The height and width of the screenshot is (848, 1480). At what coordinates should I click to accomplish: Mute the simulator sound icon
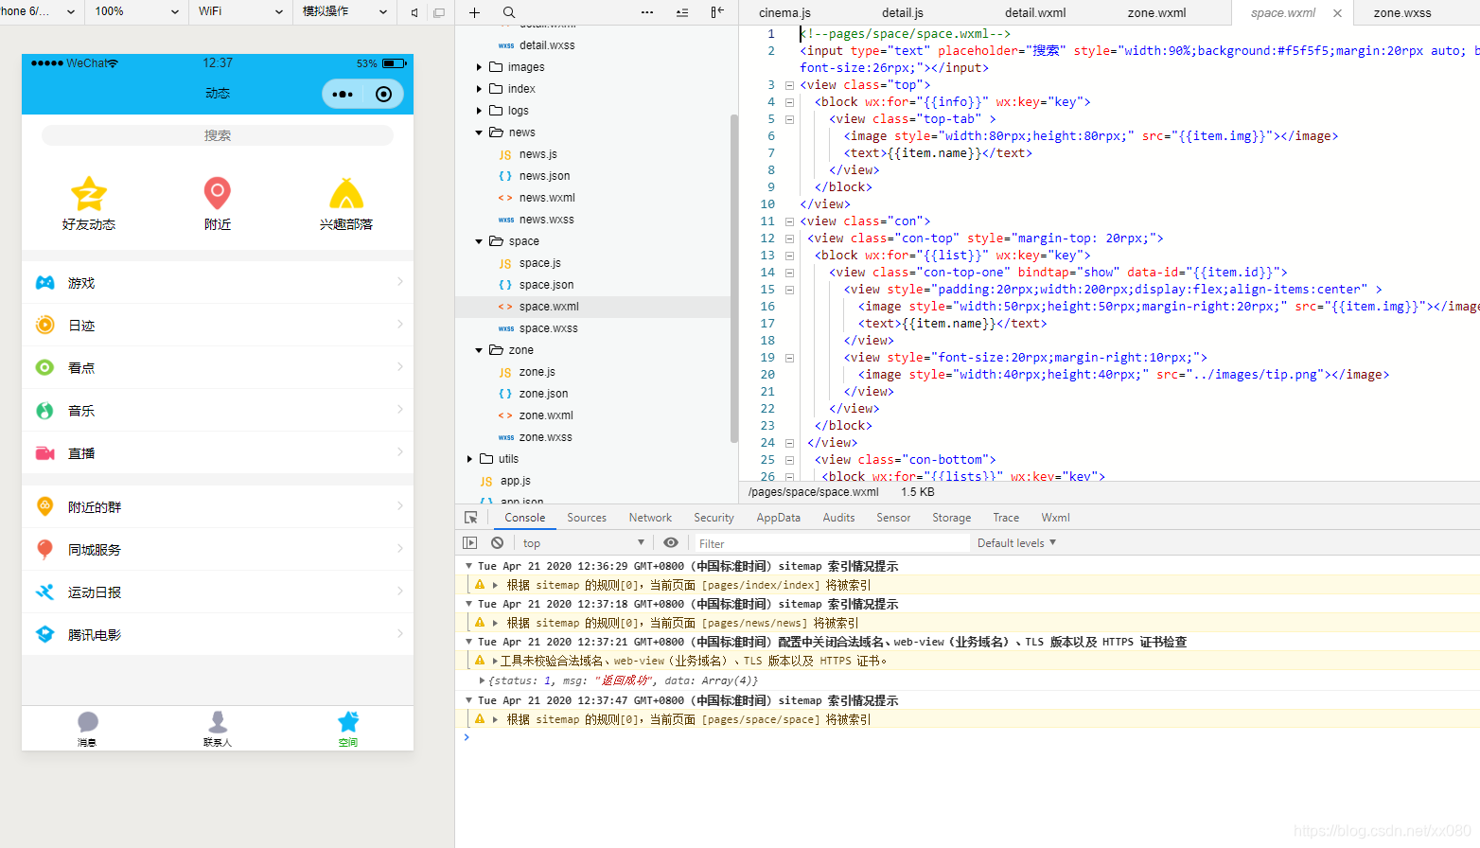click(414, 12)
